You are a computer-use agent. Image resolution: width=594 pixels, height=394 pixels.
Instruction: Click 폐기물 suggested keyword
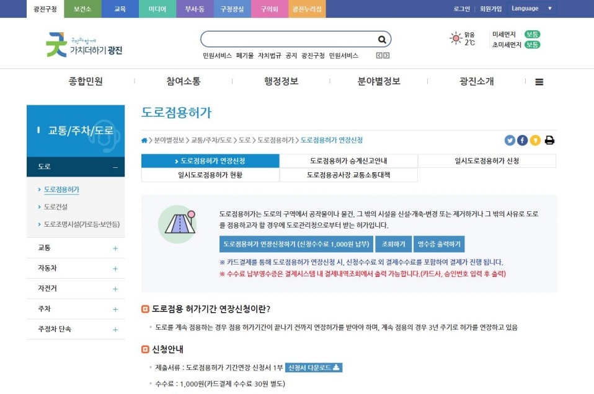[x=245, y=56]
